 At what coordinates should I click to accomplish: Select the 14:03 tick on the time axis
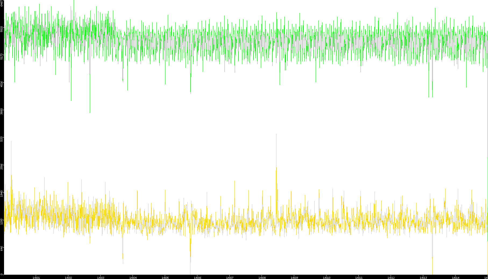(x=101, y=278)
